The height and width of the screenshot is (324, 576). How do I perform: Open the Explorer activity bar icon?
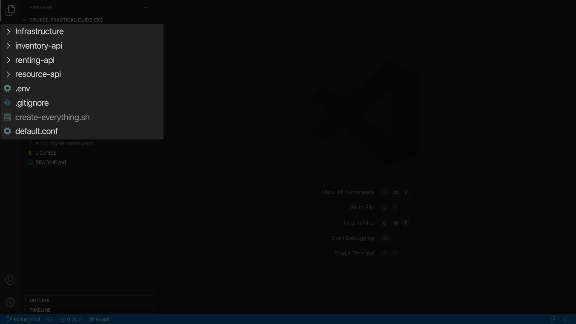tap(10, 10)
